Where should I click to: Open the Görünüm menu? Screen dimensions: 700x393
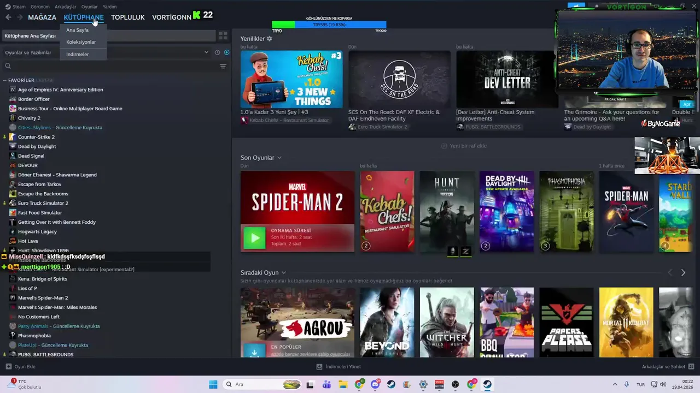(x=40, y=7)
